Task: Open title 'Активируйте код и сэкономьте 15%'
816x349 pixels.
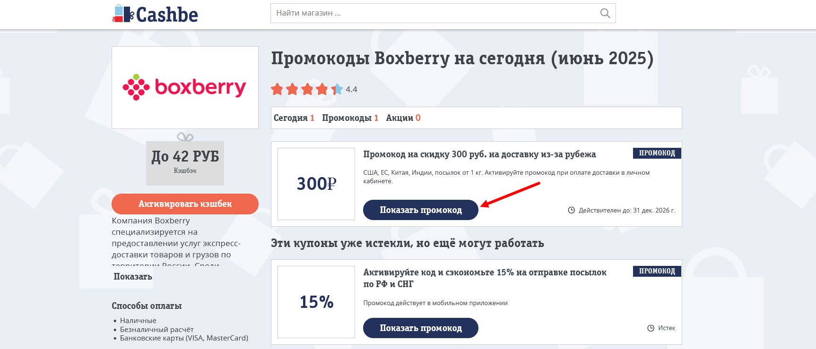Action: (485, 278)
